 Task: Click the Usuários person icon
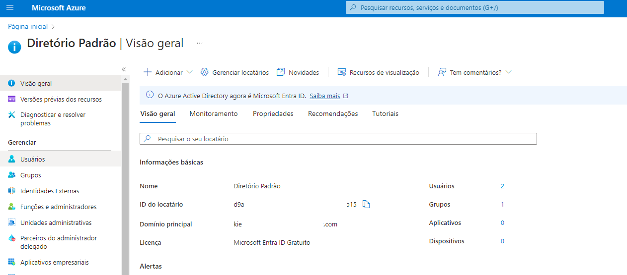coord(11,159)
